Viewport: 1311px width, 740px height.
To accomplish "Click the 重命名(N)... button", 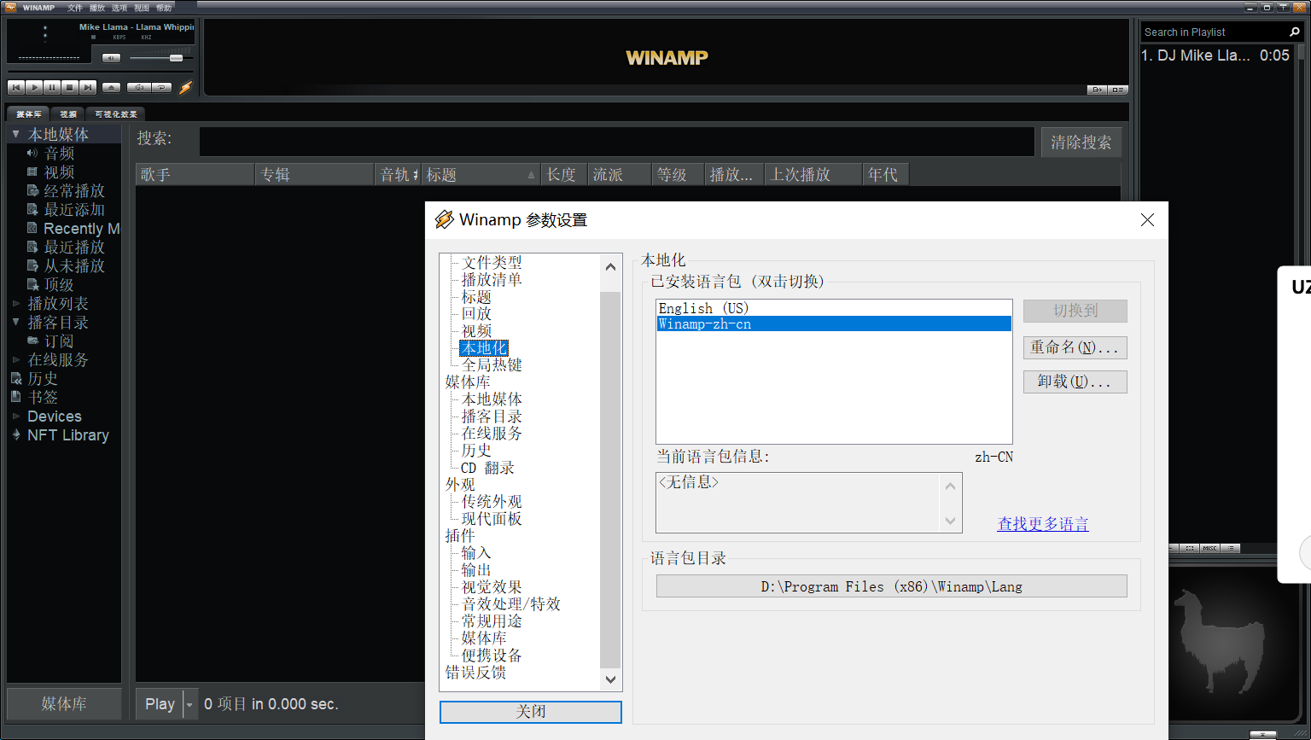I will click(x=1075, y=347).
